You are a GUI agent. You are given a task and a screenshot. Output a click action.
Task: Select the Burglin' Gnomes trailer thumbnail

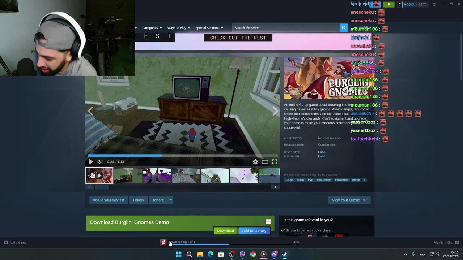click(x=99, y=175)
